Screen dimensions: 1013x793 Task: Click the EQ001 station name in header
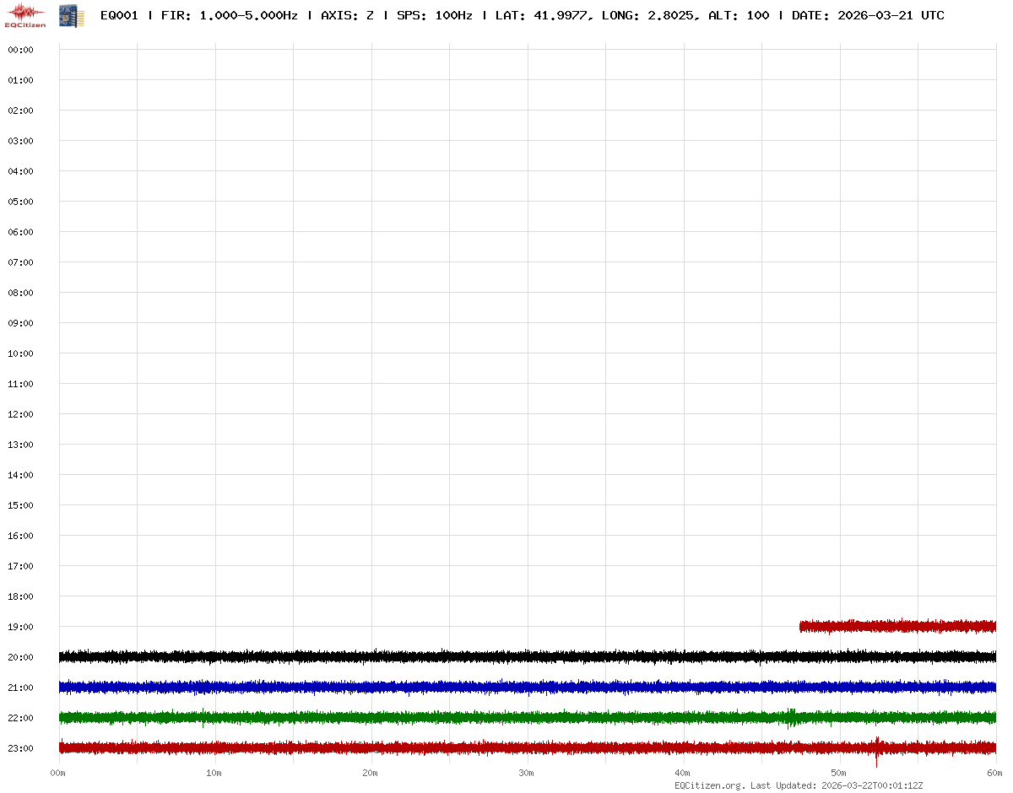pos(119,15)
